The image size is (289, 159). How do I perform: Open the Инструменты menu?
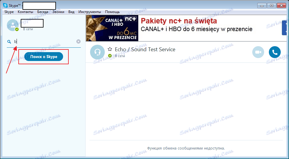tap(90, 12)
